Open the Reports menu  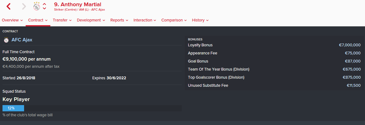click(x=119, y=20)
